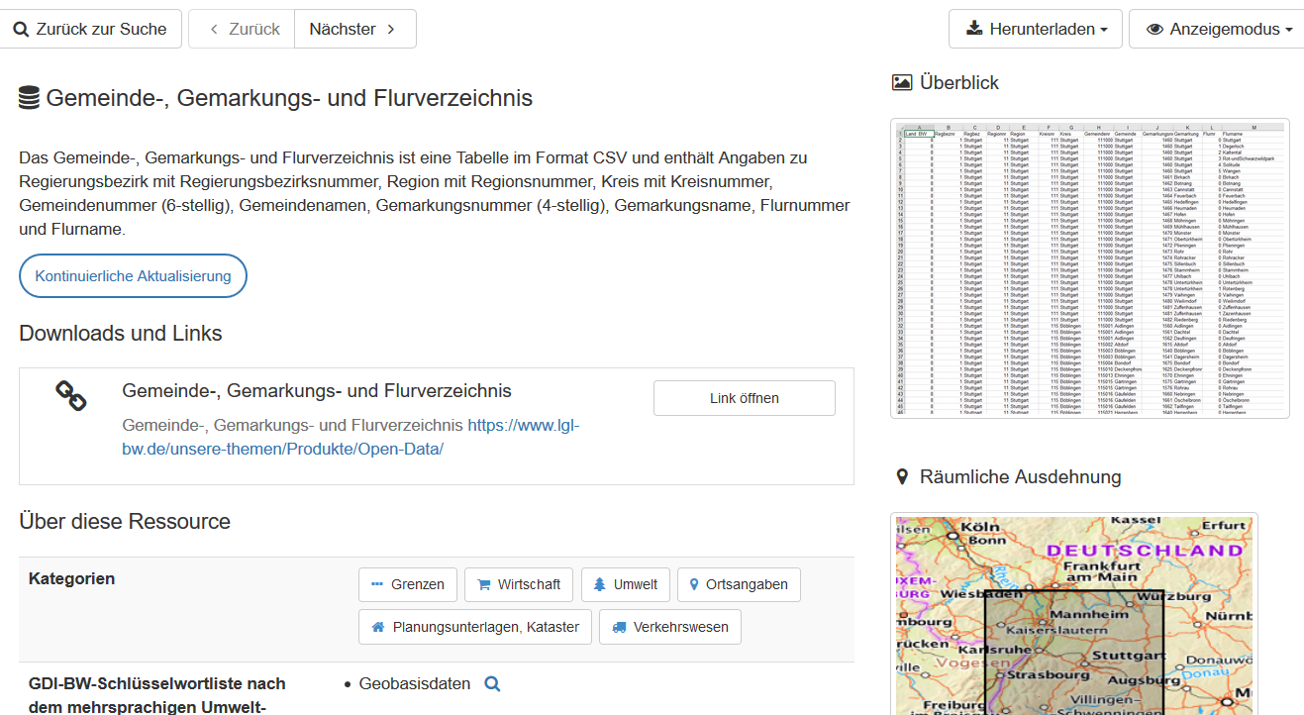
Task: Choose the Ortsangaben category tag
Action: (x=738, y=584)
